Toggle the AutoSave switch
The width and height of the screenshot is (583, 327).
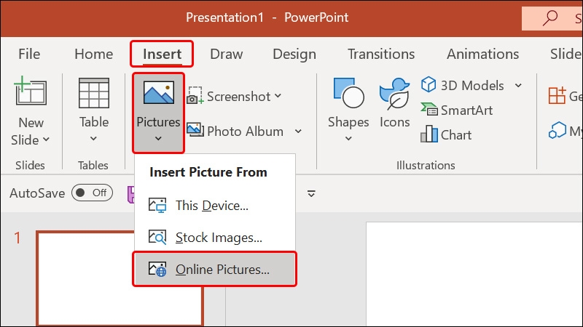[93, 193]
